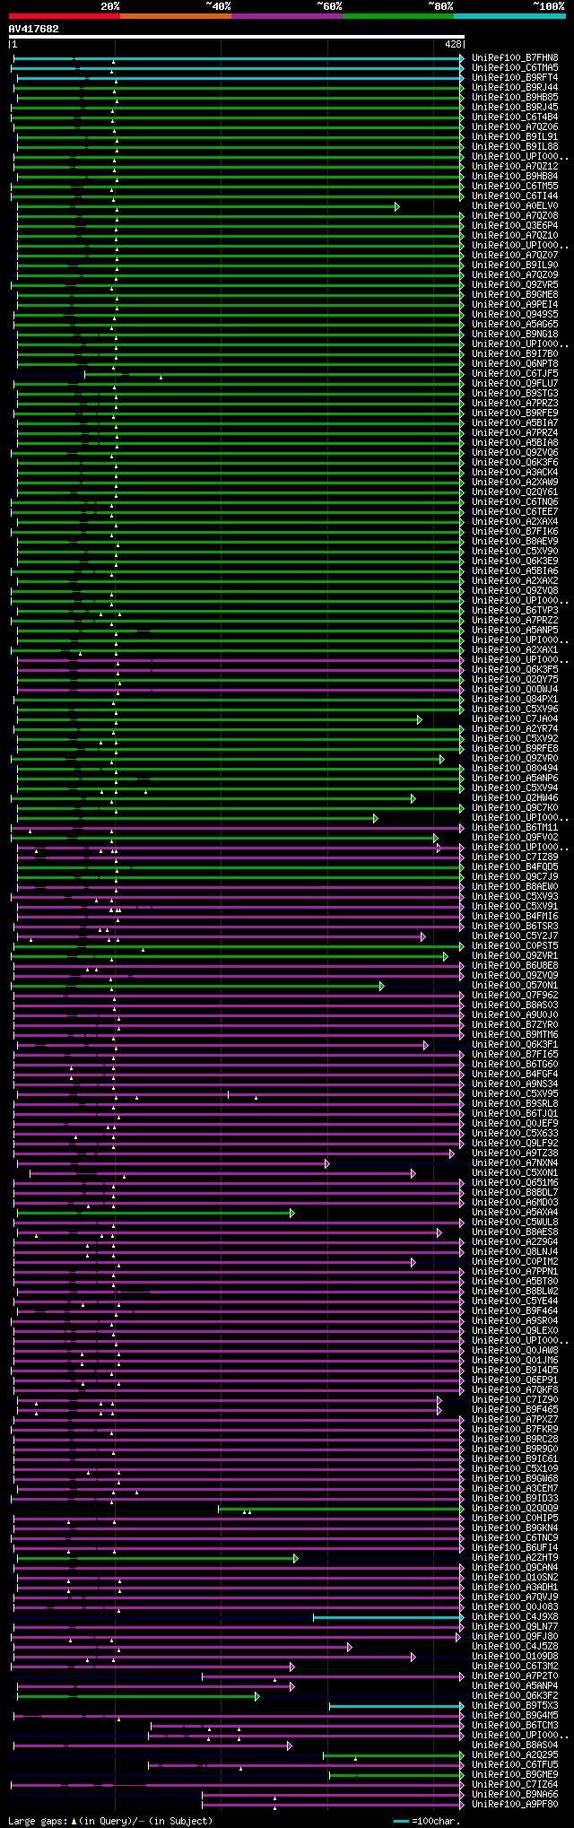Click the Large gaps legend text

click(x=111, y=1821)
